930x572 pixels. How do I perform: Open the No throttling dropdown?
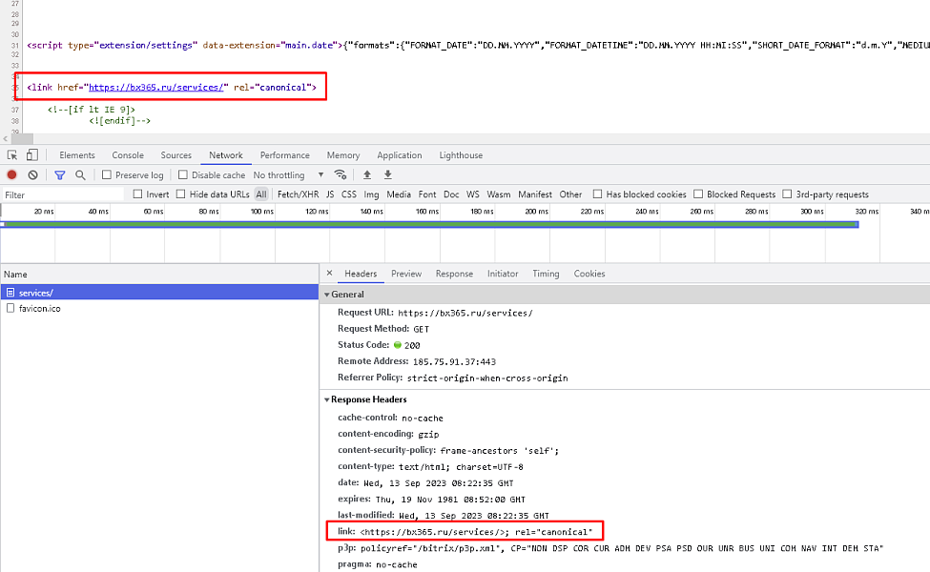[279, 174]
